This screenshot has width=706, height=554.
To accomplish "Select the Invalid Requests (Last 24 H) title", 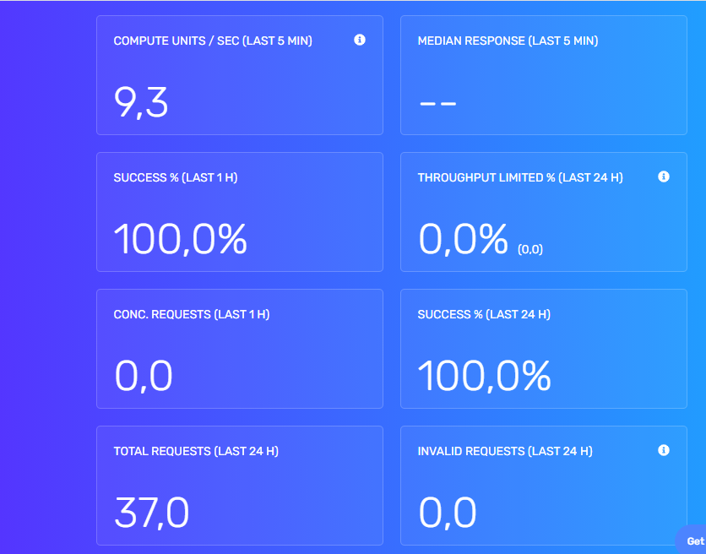I will click(x=505, y=451).
